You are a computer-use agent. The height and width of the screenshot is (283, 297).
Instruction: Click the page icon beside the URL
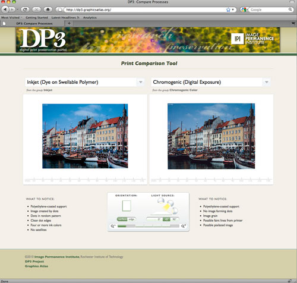click(x=60, y=10)
